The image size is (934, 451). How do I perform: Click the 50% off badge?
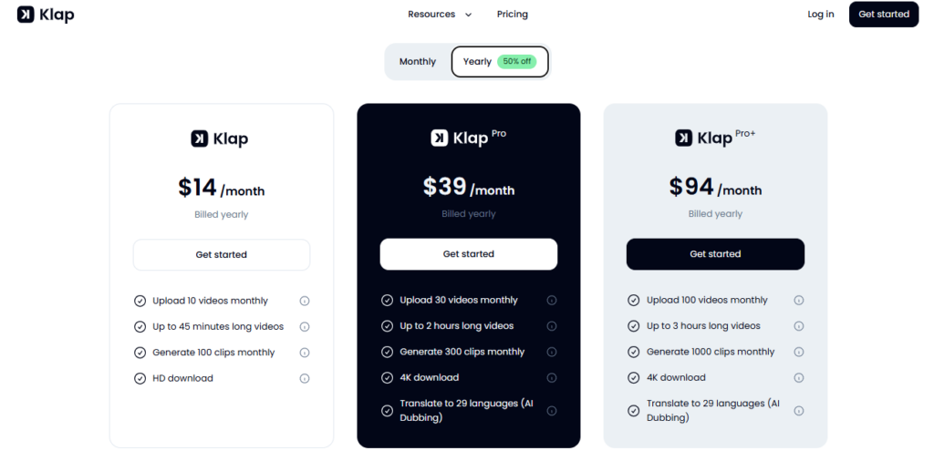517,62
